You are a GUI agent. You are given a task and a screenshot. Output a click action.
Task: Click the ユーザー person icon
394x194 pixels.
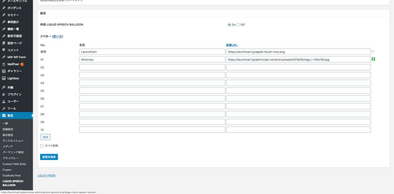3,102
